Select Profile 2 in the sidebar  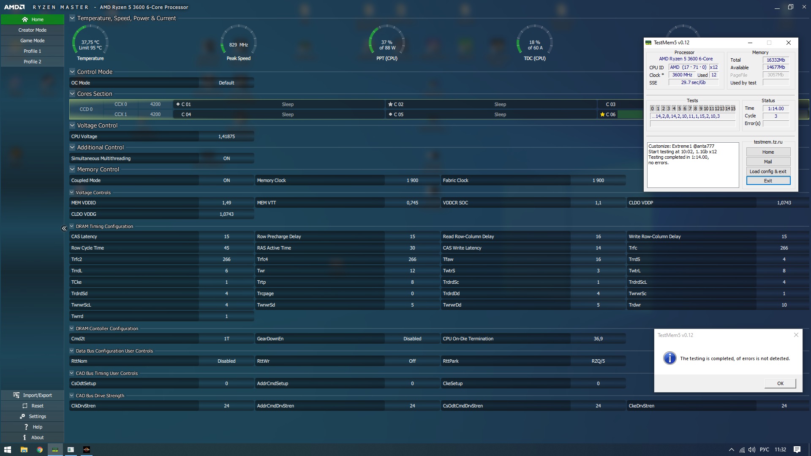[33, 62]
